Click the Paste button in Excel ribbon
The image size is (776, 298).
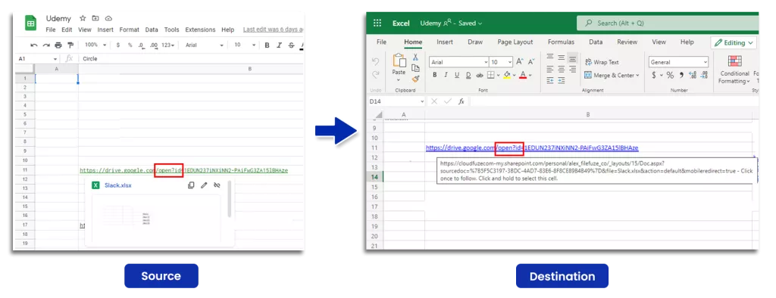click(x=399, y=67)
